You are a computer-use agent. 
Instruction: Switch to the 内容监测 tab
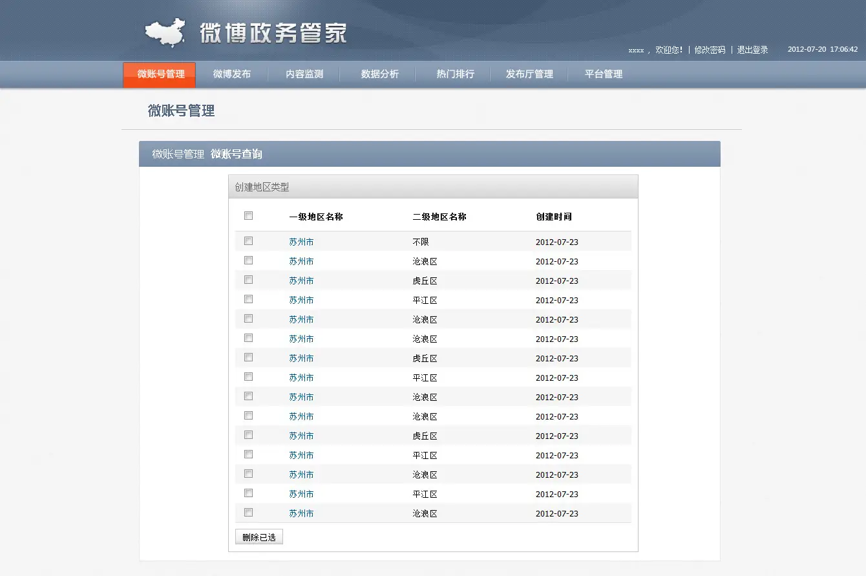pos(304,74)
